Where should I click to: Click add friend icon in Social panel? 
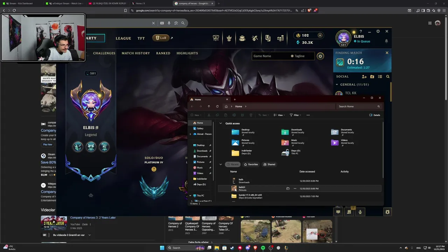(x=364, y=77)
